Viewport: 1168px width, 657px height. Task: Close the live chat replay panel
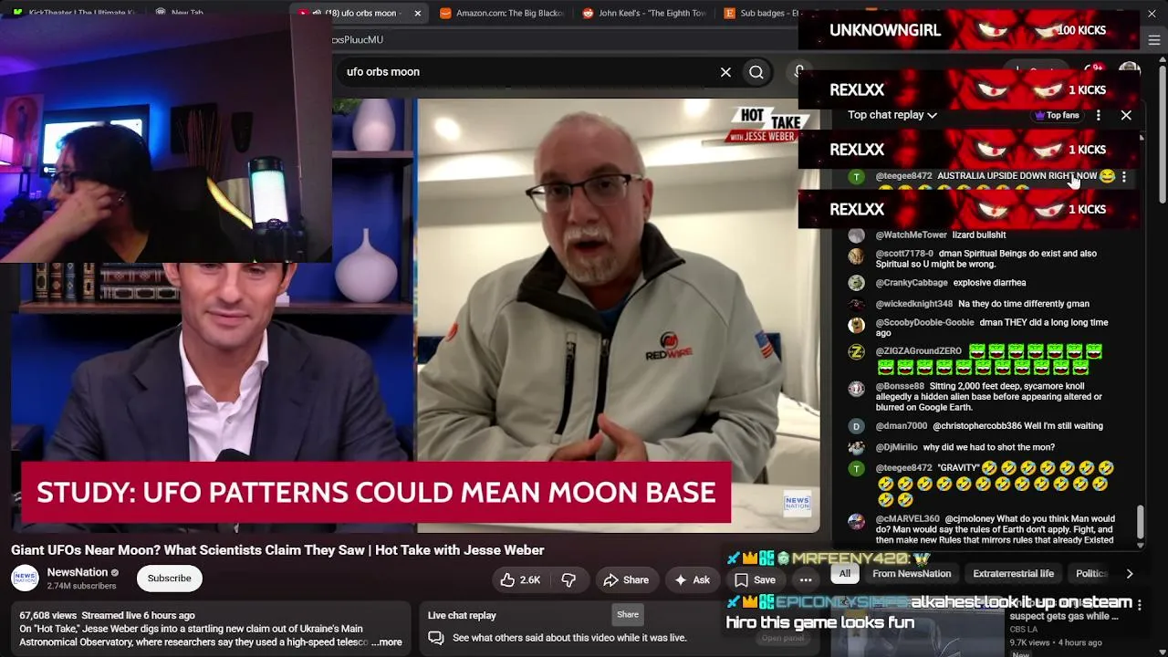(x=1126, y=115)
